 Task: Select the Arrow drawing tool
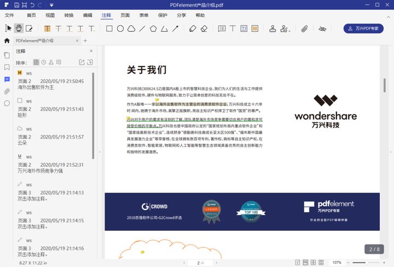pyautogui.click(x=176, y=29)
